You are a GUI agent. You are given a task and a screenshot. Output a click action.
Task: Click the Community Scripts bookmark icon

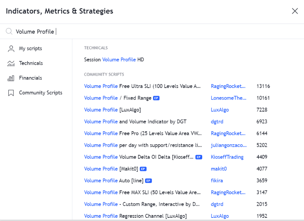(x=11, y=93)
